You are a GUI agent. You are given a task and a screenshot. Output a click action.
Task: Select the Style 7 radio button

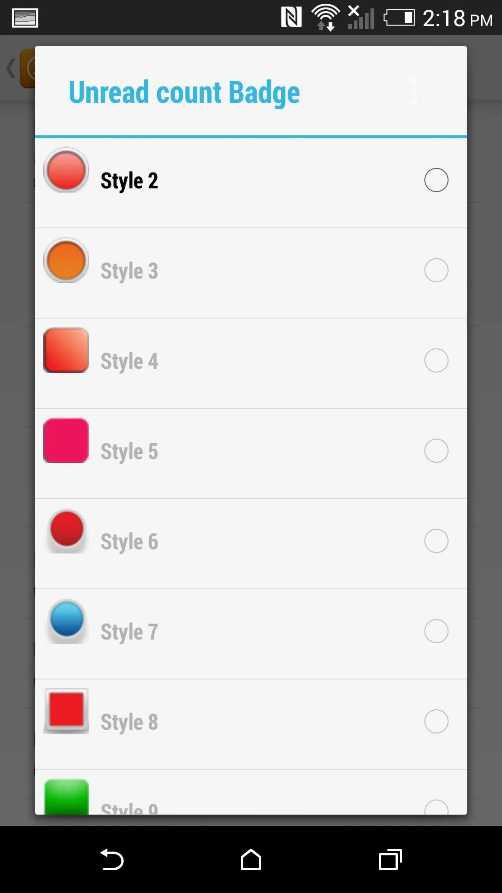tap(436, 631)
